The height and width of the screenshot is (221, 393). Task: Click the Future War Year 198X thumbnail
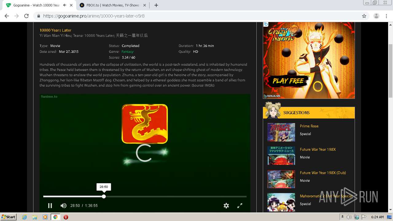coord(281,156)
